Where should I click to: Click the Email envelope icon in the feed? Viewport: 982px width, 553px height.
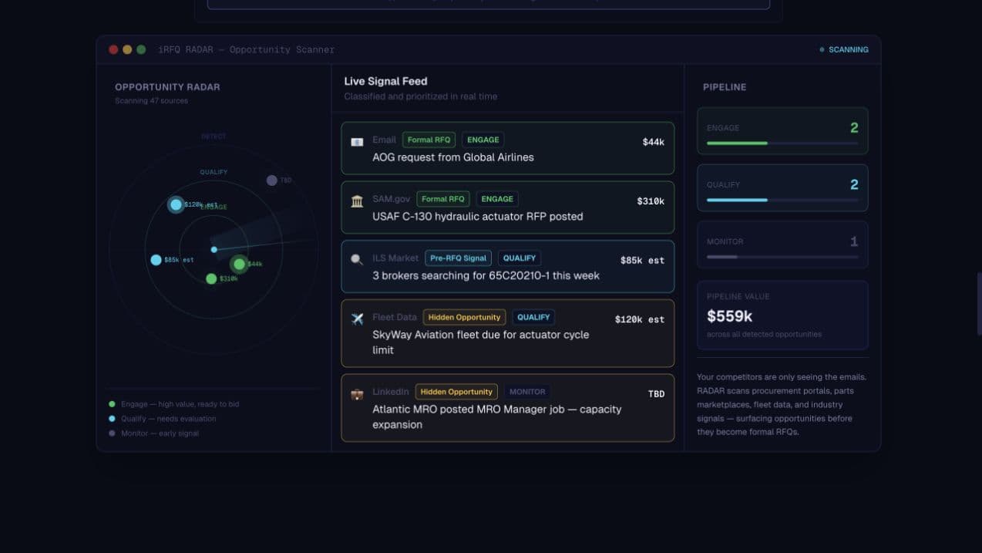click(357, 142)
